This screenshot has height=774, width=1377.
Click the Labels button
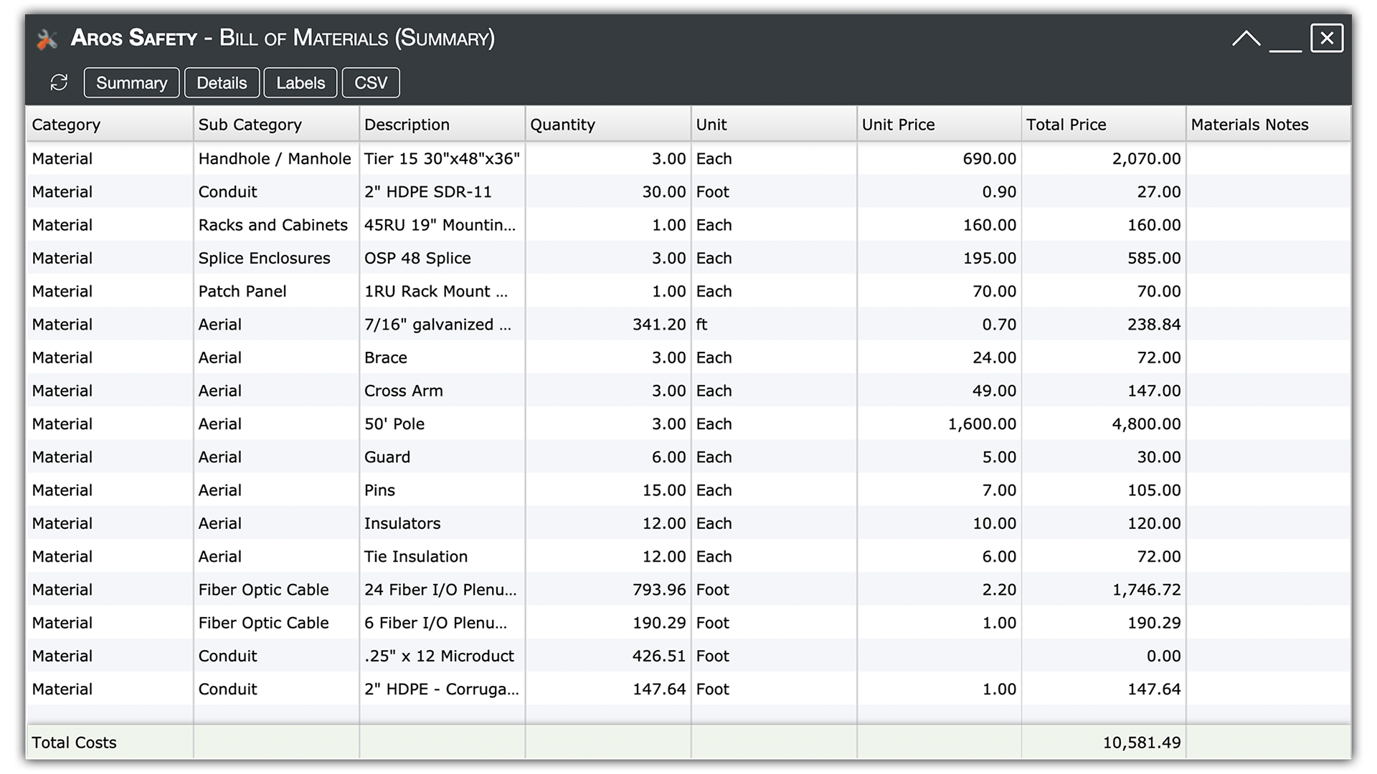[301, 82]
